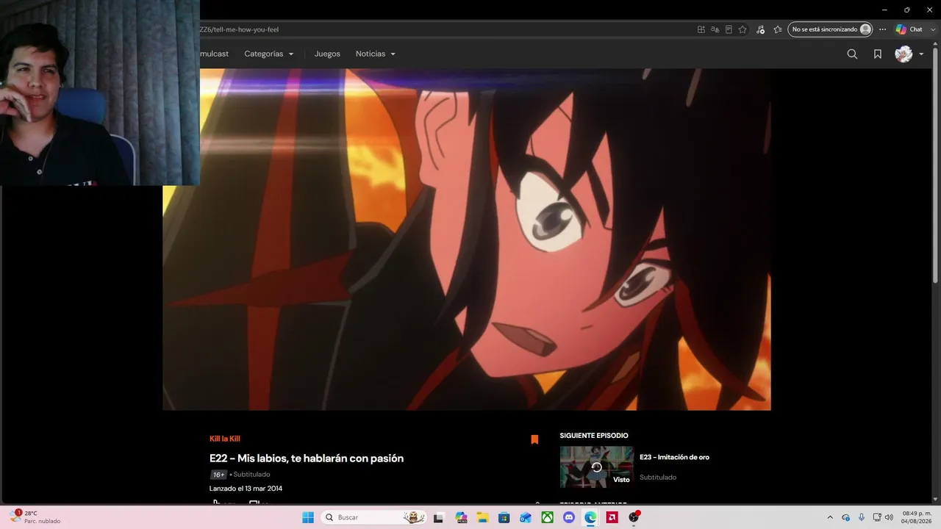The image size is (941, 529).
Task: Open the media control music note icon
Action: point(760,29)
